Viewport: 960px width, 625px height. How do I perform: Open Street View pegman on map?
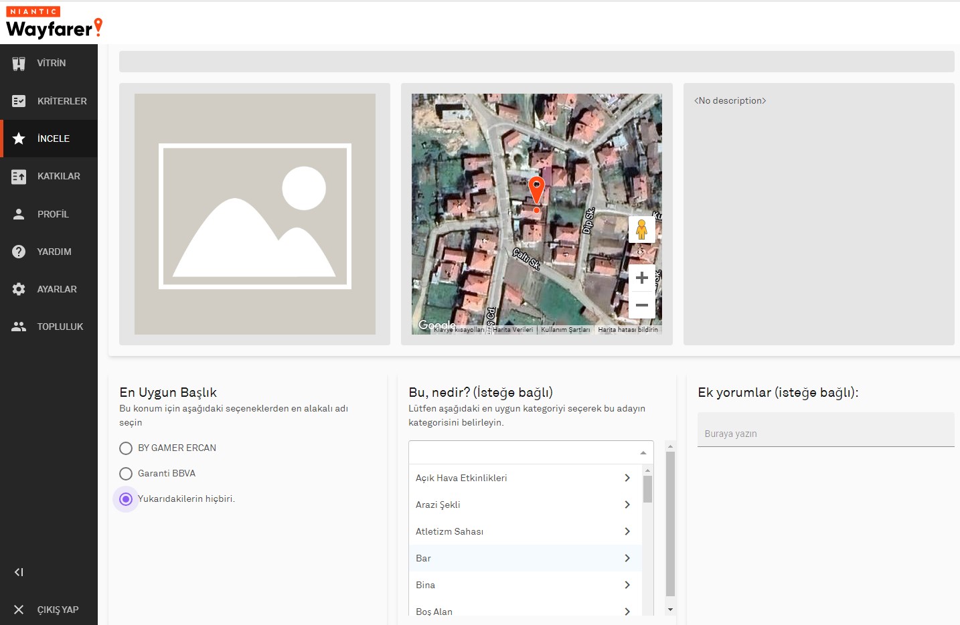[641, 230]
